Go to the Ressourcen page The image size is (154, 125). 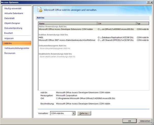[10, 53]
